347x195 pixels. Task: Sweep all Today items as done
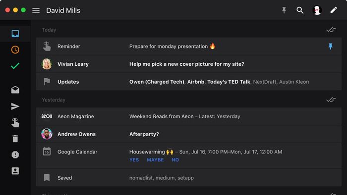tap(331, 30)
